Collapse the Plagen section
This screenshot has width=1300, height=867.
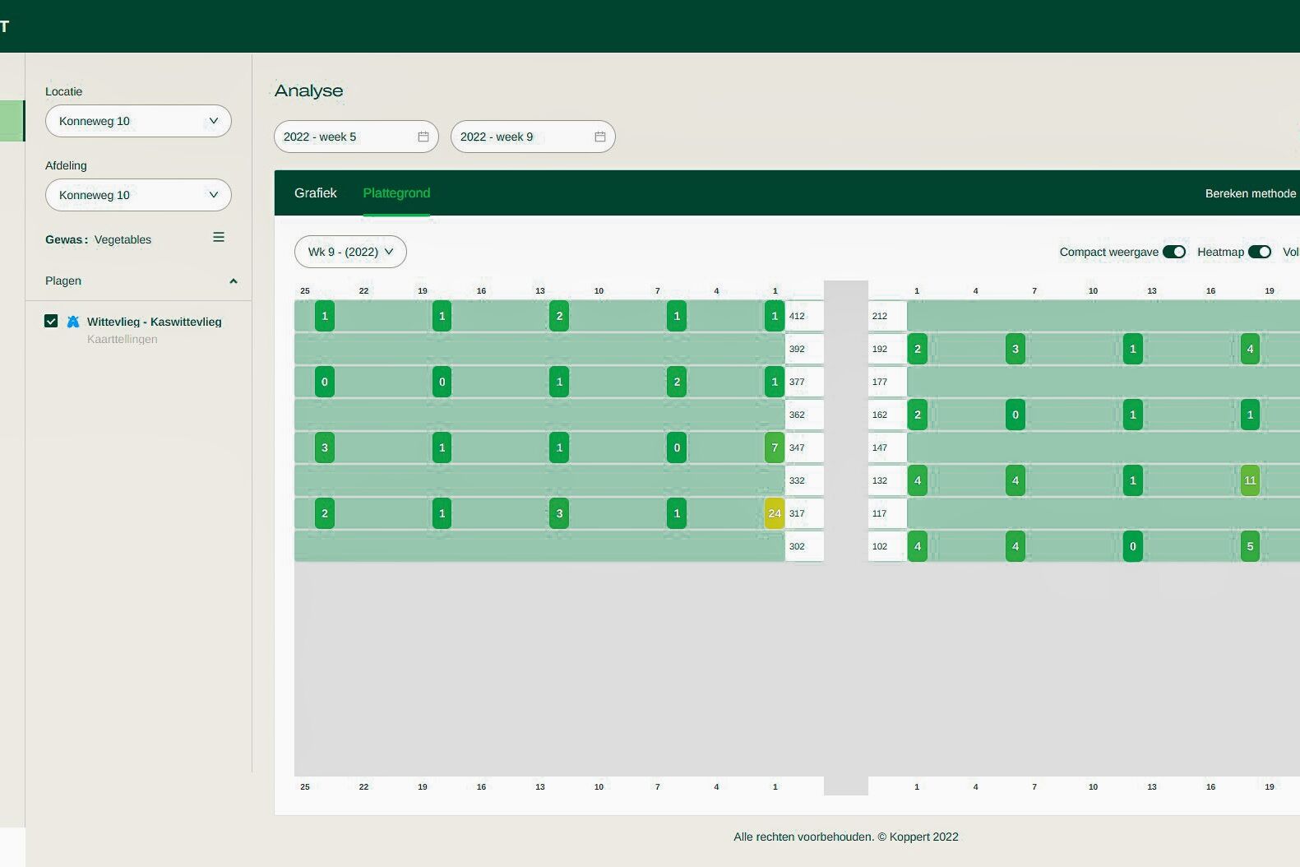tap(233, 281)
